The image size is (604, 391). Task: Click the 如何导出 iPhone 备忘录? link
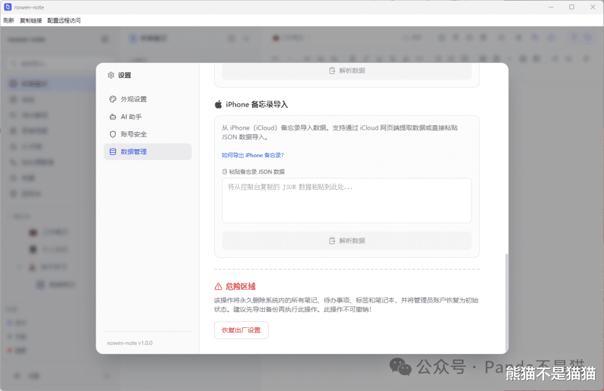(253, 156)
